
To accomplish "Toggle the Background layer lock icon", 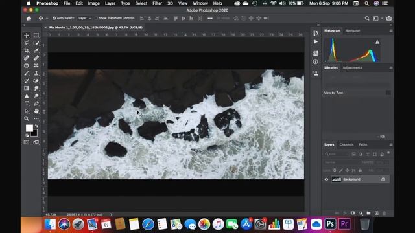I will point(383,179).
